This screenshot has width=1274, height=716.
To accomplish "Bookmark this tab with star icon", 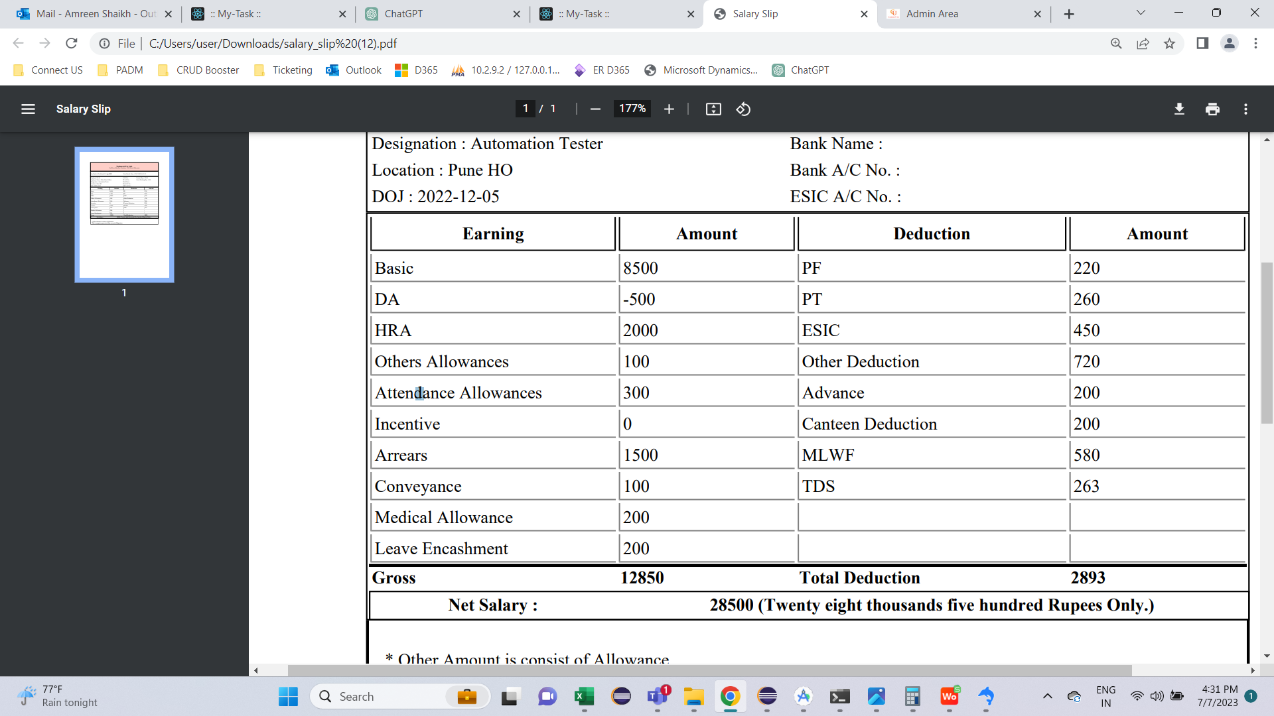I will (1169, 43).
